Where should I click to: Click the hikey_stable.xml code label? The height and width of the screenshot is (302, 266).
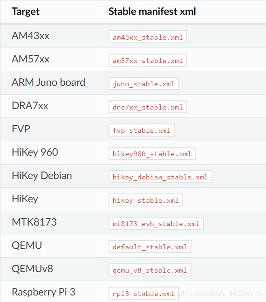(146, 200)
